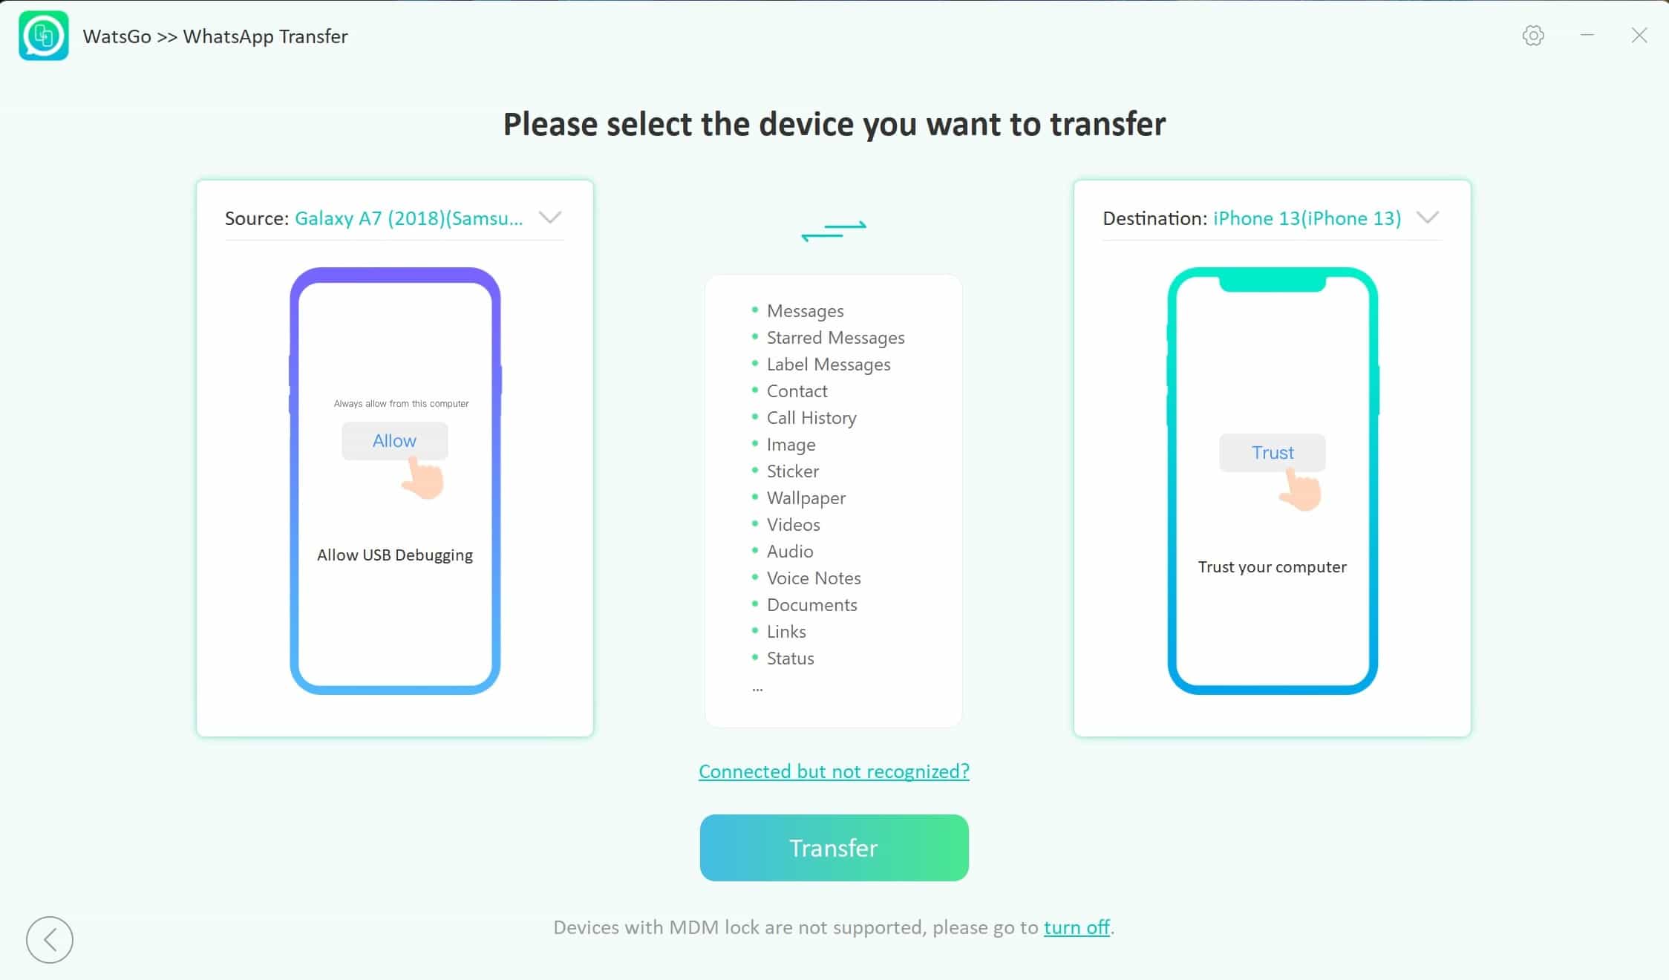This screenshot has width=1669, height=980.
Task: Select the Galaxy A7 (2018) source device
Action: click(409, 218)
